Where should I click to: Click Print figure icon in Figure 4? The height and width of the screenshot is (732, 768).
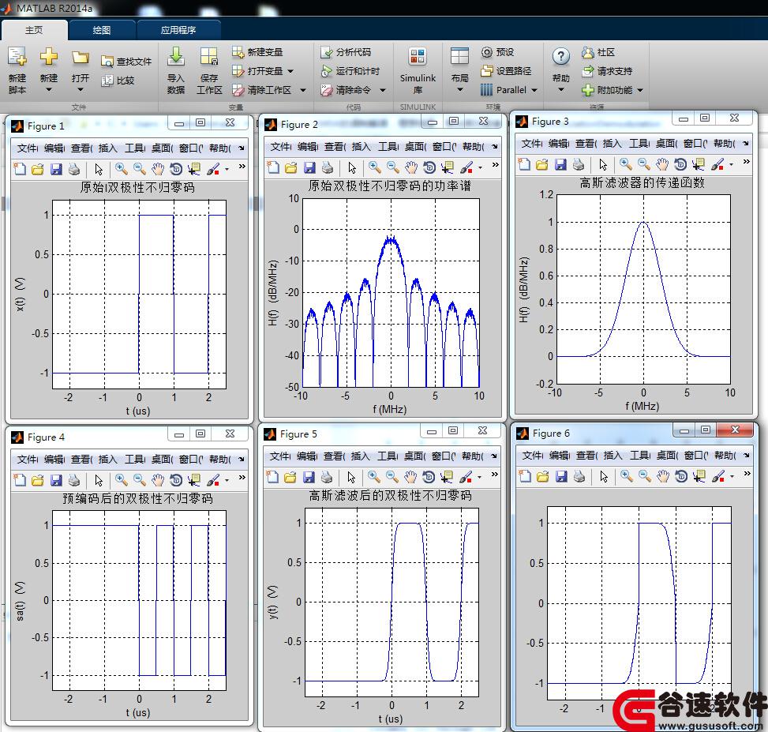(74, 480)
